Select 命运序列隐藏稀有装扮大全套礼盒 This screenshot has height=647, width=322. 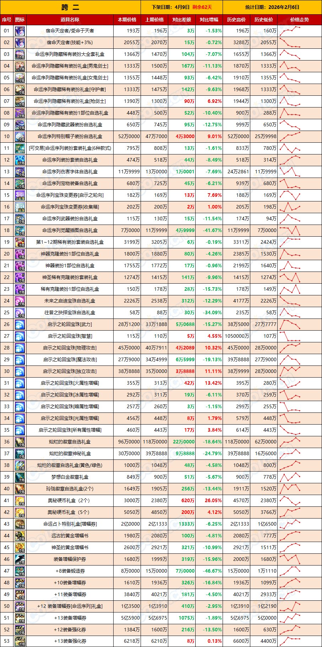click(70, 54)
